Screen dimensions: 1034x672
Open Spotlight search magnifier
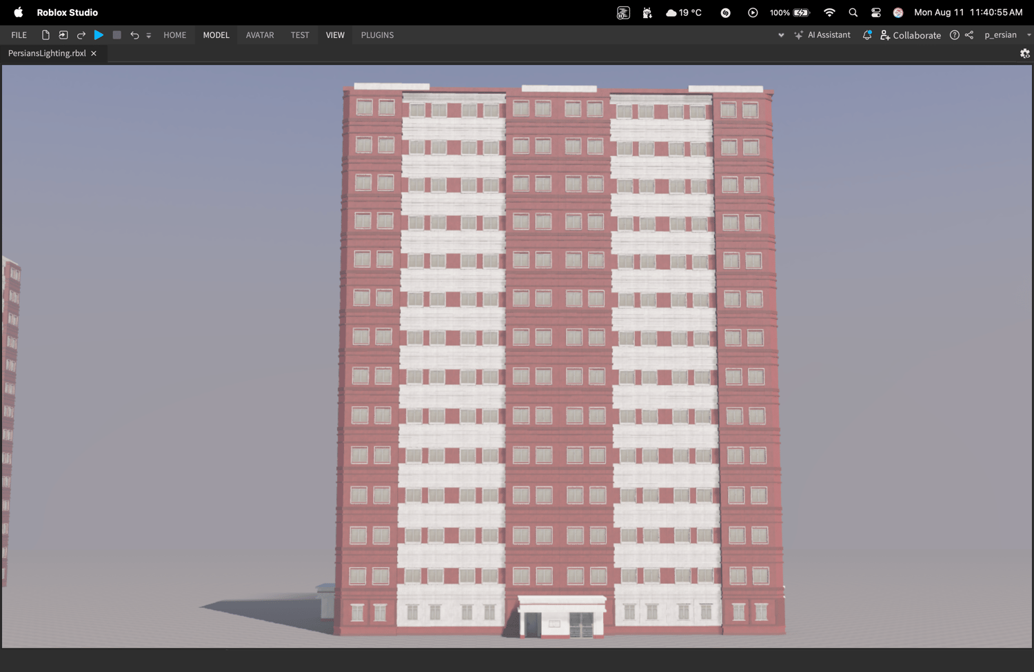point(853,12)
